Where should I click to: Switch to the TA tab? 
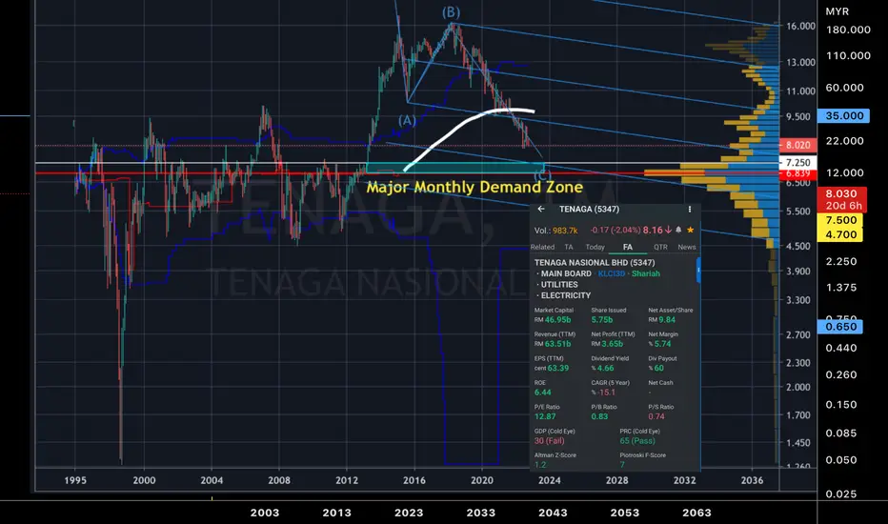pyautogui.click(x=569, y=247)
